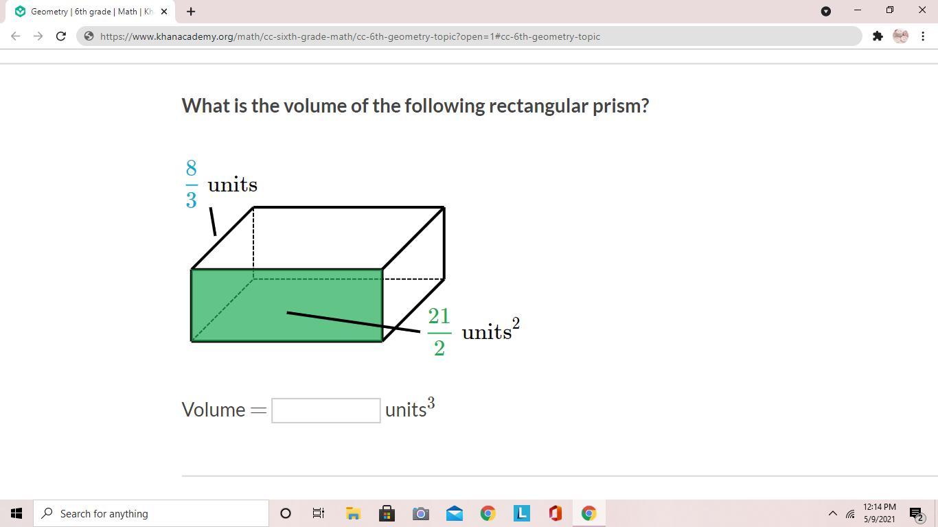
Task: Click the question heading about prism volume
Action: pyautogui.click(x=415, y=106)
